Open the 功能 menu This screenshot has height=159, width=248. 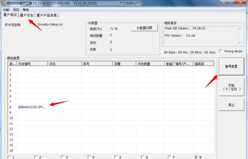pos(6,10)
